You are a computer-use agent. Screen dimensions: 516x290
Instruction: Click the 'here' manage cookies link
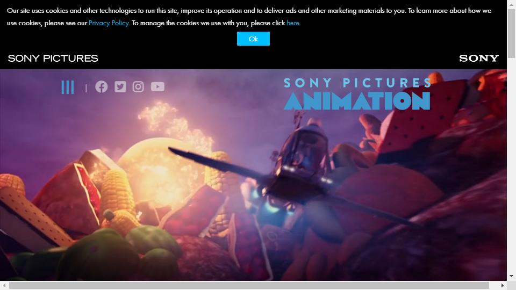(x=293, y=23)
